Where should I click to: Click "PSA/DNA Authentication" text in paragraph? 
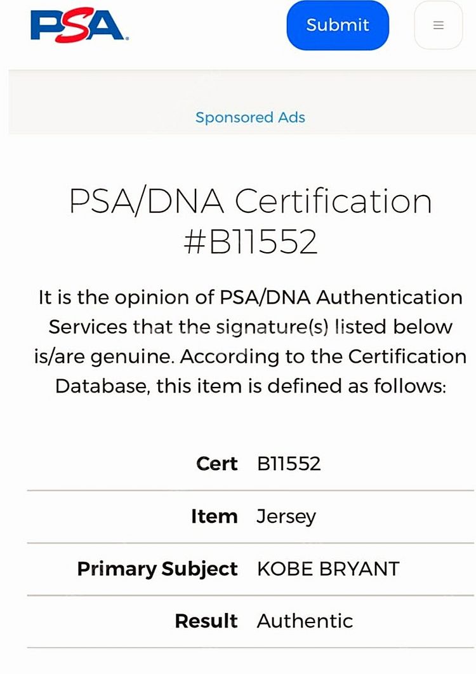point(341,297)
